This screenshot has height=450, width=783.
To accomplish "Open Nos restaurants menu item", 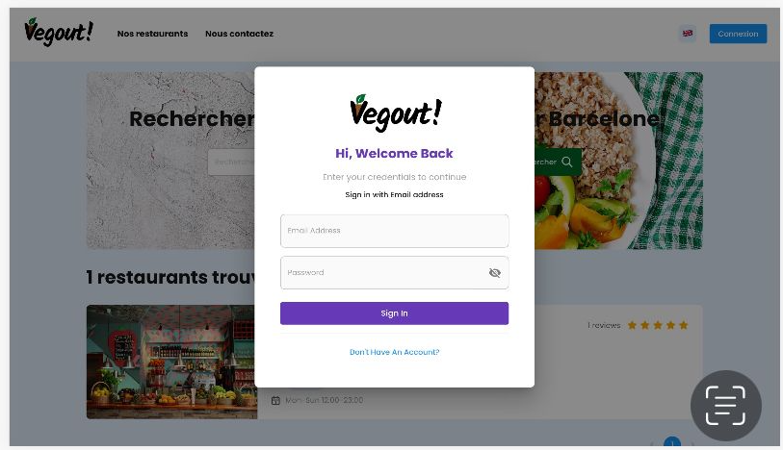I will pos(152,34).
